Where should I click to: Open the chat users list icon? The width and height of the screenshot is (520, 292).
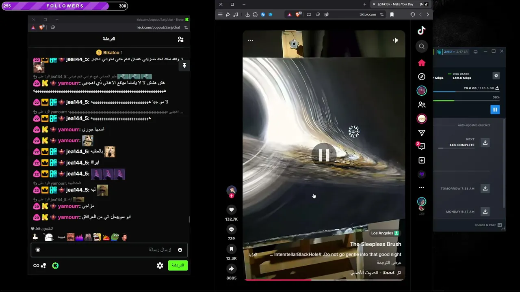181,39
